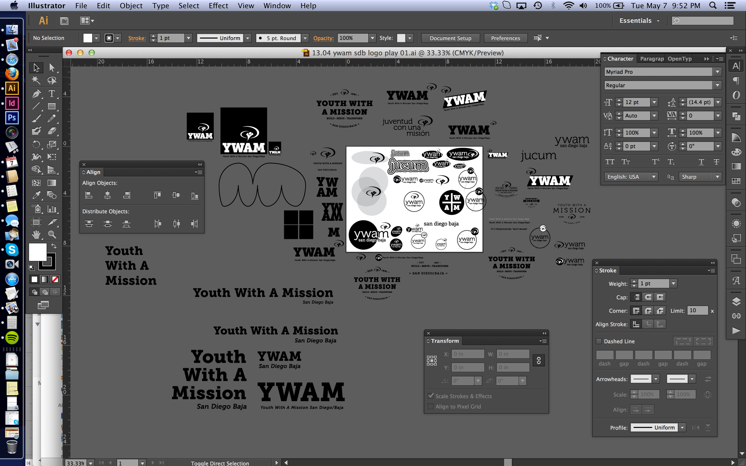Image resolution: width=746 pixels, height=466 pixels.
Task: Open the File menu
Action: (x=81, y=6)
